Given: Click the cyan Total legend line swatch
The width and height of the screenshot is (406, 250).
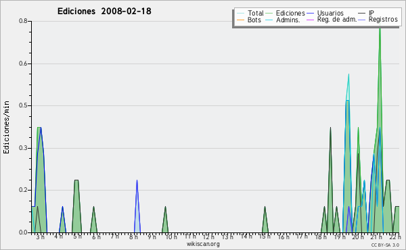Looking at the screenshot, I should pyautogui.click(x=240, y=14).
